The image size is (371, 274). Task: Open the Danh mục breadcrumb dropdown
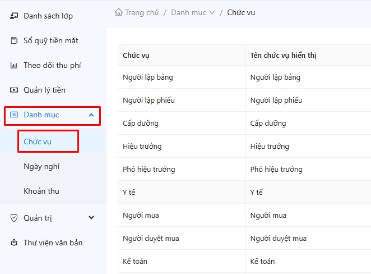[211, 12]
